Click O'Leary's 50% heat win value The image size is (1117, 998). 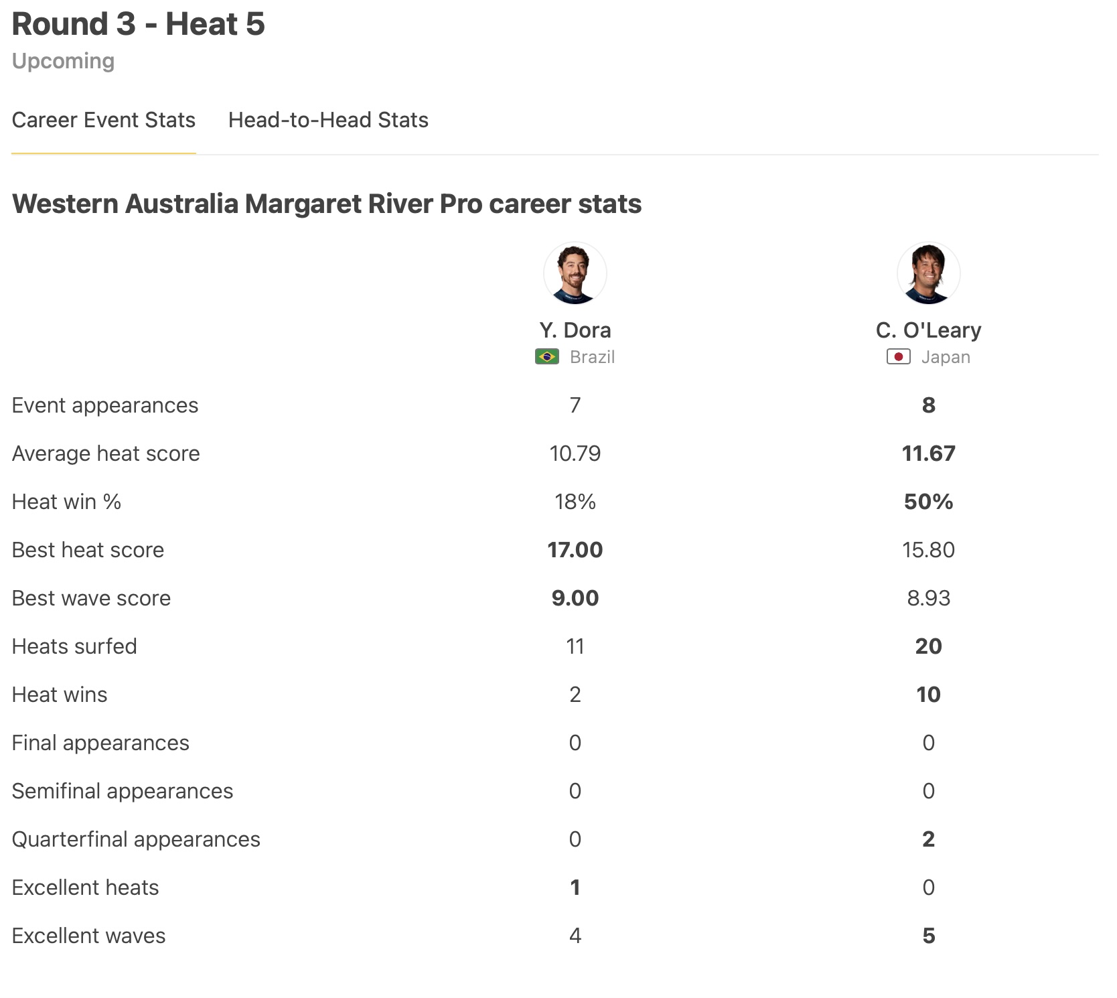(x=928, y=502)
